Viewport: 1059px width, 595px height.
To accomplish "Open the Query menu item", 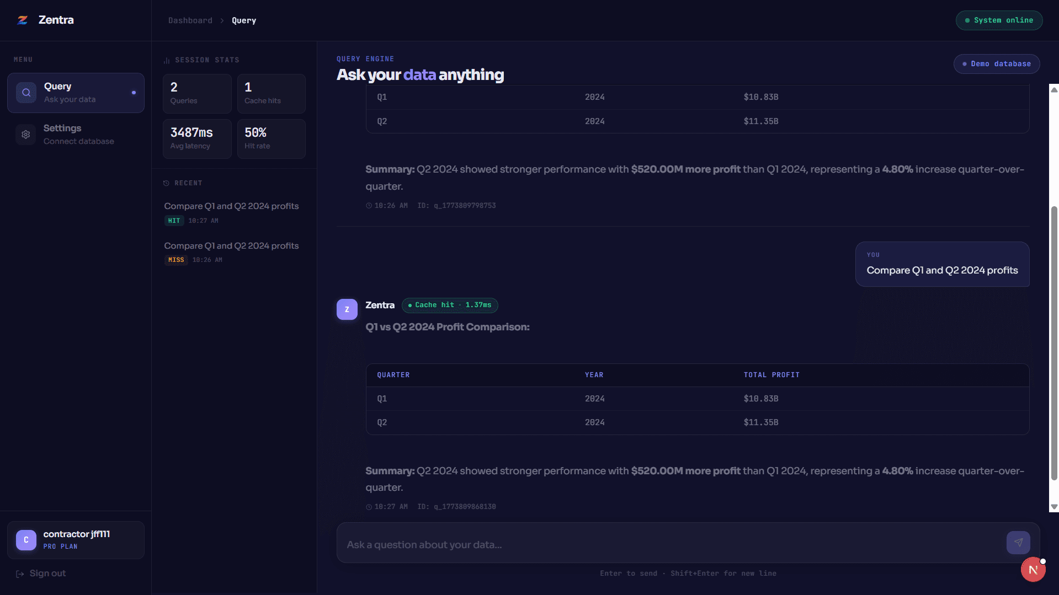I will tap(76, 93).
